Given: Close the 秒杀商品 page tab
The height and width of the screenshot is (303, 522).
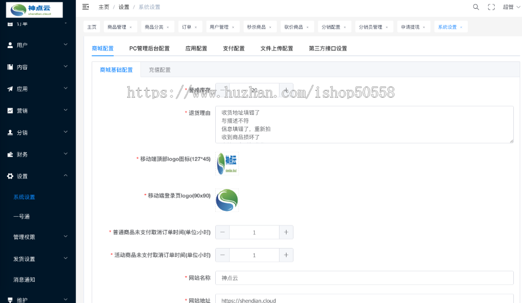Looking at the screenshot, I should 270,27.
